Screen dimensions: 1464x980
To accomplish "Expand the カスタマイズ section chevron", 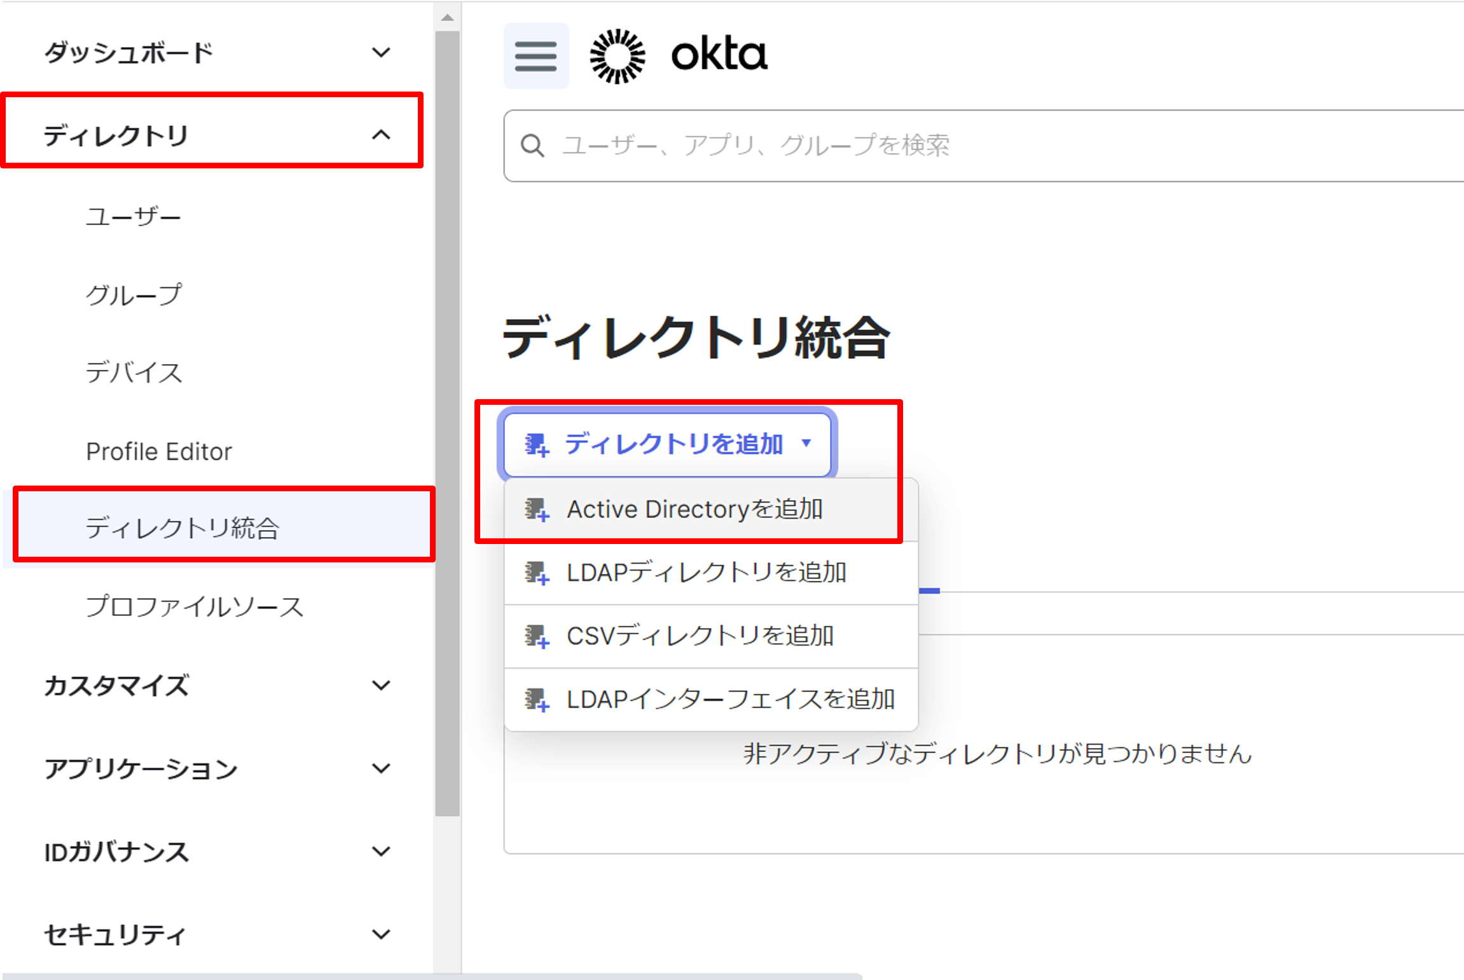I will coord(381,685).
